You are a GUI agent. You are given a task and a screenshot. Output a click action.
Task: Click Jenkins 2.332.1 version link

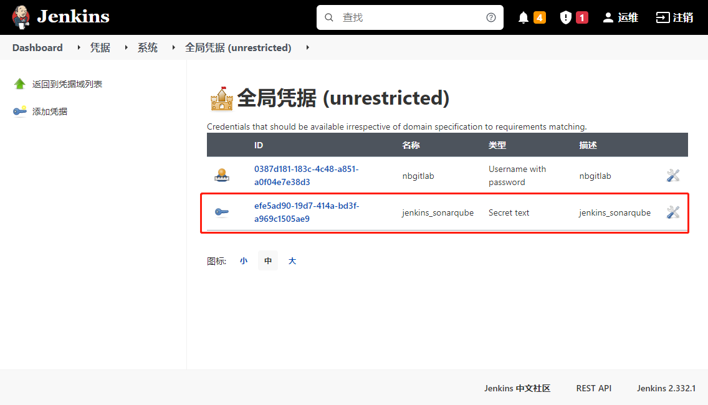point(666,388)
